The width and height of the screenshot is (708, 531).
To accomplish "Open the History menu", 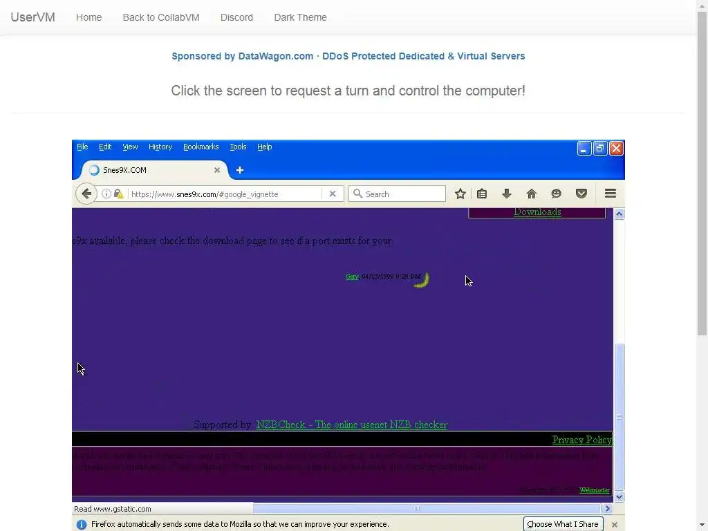I will 160,147.
